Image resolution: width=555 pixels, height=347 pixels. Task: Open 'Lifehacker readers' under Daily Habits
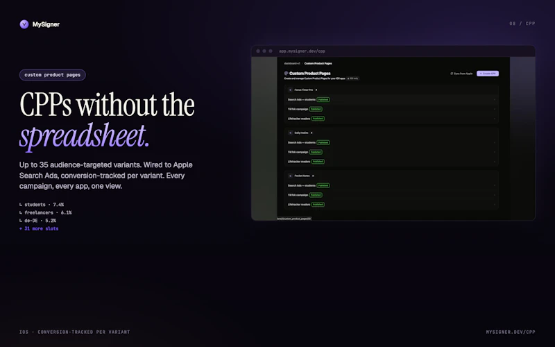[391, 162]
